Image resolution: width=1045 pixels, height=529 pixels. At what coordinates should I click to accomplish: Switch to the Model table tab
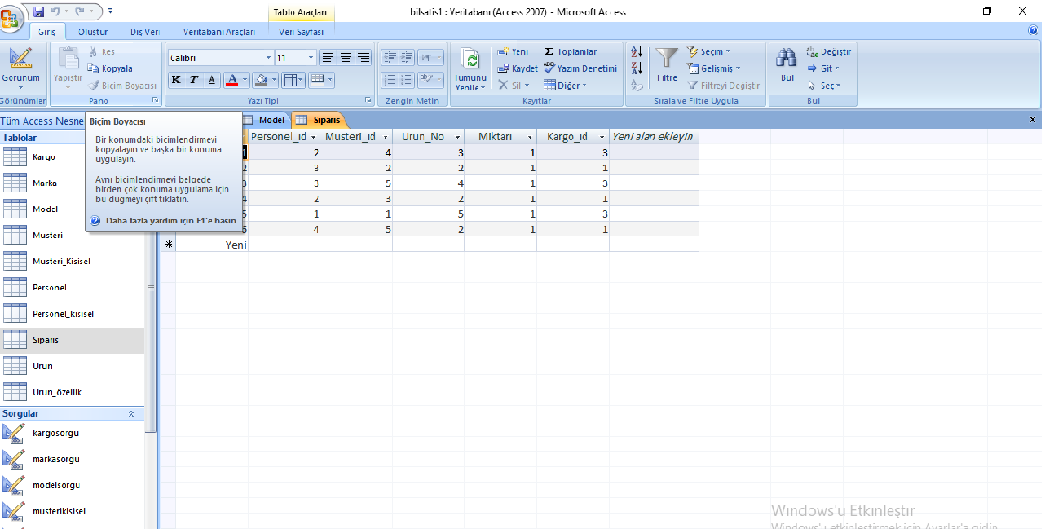click(x=266, y=120)
